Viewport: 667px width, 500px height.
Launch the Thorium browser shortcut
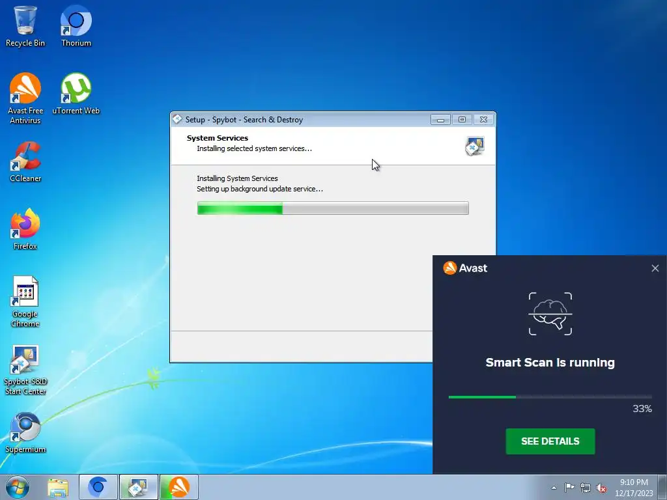[76, 26]
